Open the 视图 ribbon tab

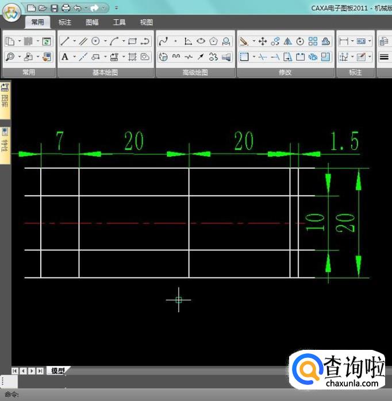point(147,22)
